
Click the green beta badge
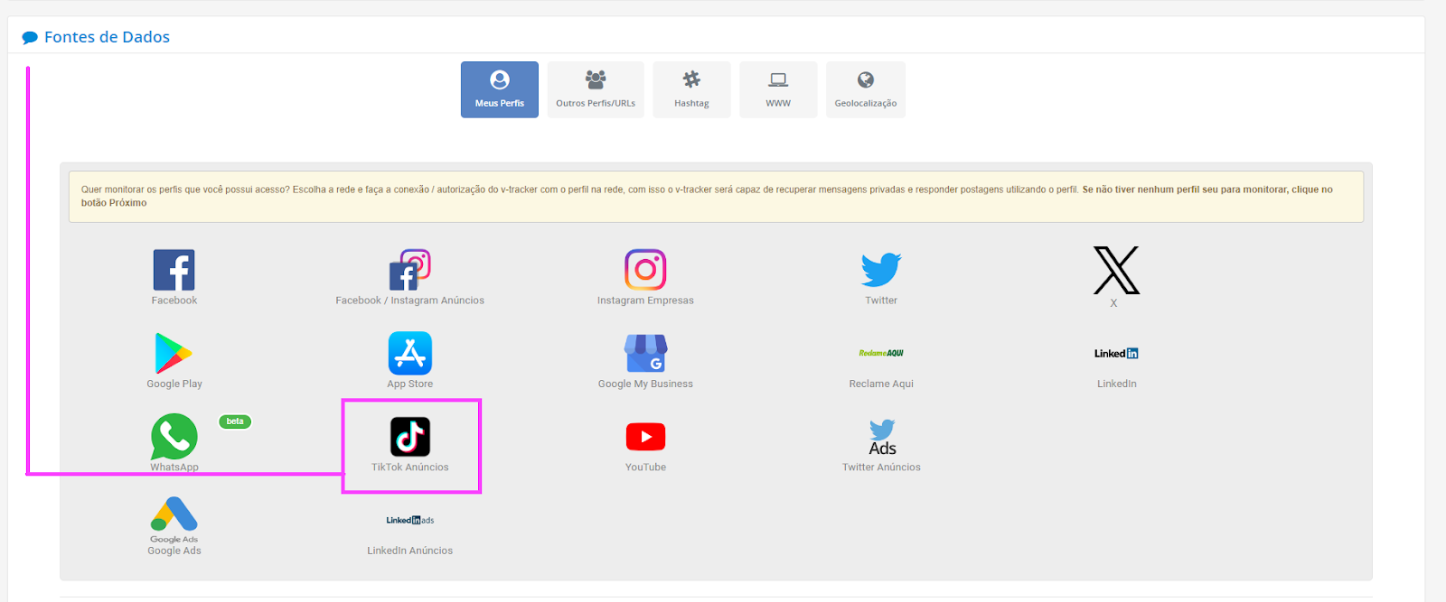pos(235,421)
